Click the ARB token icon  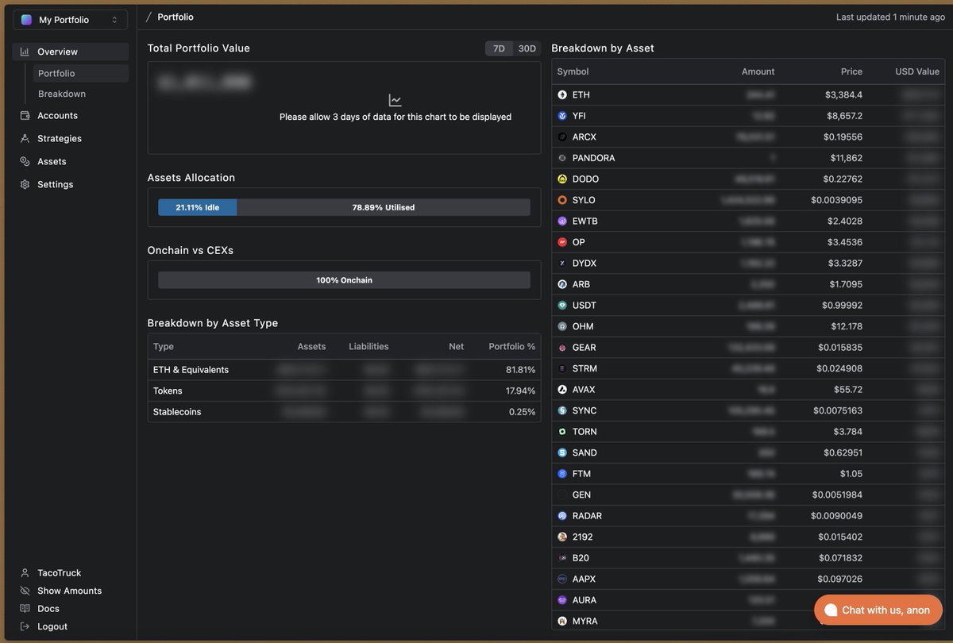(562, 284)
